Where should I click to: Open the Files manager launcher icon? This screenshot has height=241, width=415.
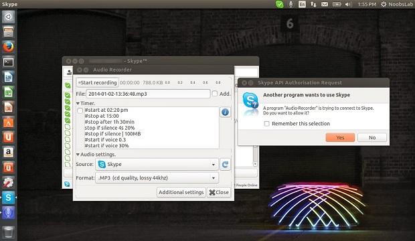pyautogui.click(x=8, y=32)
